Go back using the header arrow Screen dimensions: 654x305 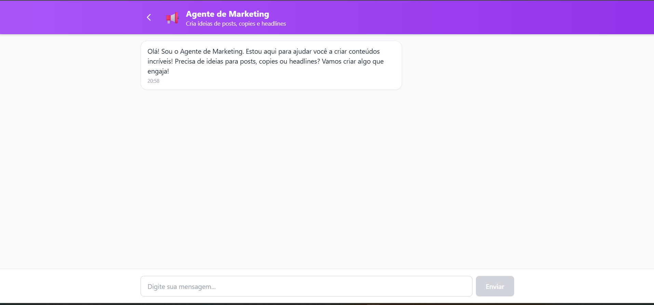coord(149,17)
